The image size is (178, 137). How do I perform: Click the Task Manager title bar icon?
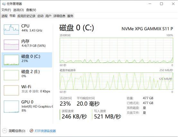pos(4,4)
